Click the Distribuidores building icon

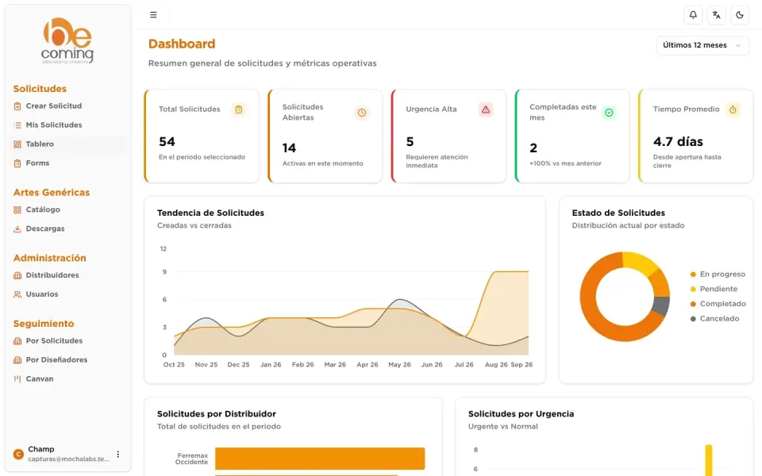(17, 275)
